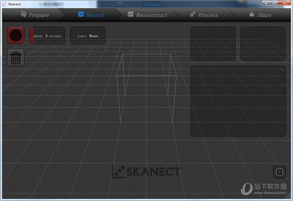Go to the Reconstruct tab
293x201 pixels.
coord(148,15)
